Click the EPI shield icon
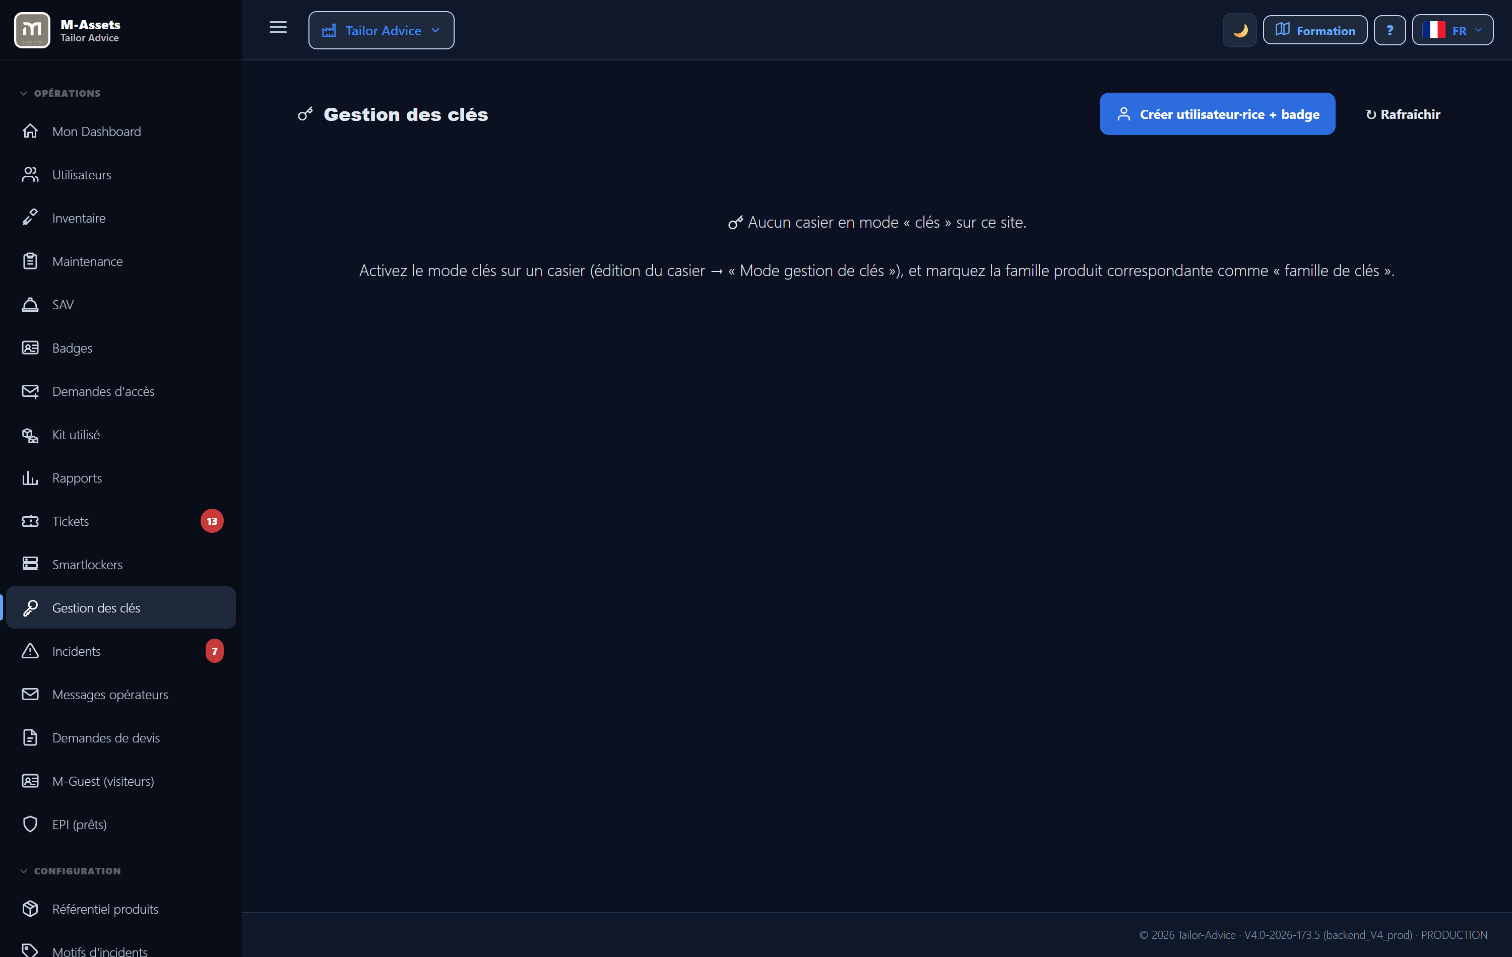Screen dimensions: 1512x957 coord(30,824)
